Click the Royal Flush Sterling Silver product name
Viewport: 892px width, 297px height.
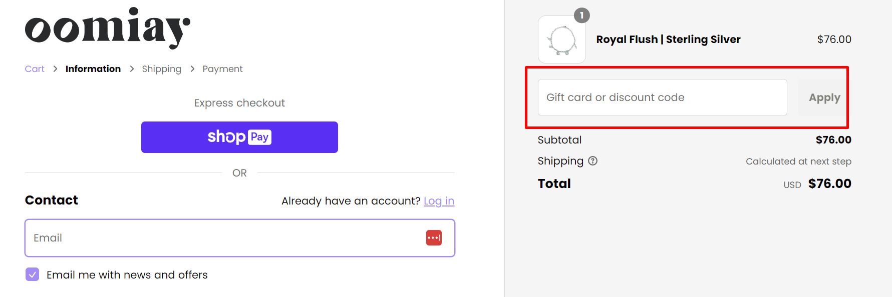click(x=668, y=39)
